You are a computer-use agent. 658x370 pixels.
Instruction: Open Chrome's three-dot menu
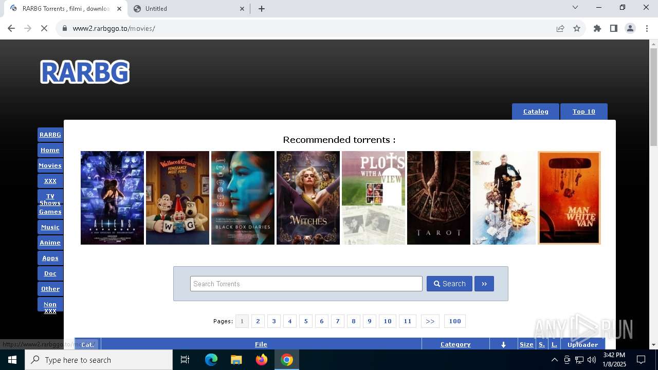point(647,28)
